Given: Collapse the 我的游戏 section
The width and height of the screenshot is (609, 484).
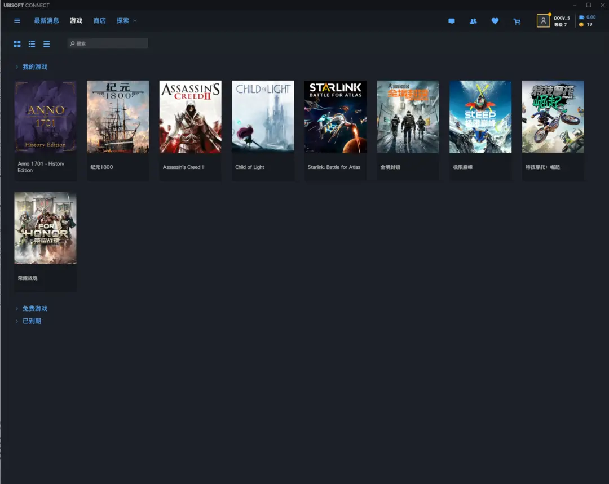Looking at the screenshot, I should click(31, 66).
